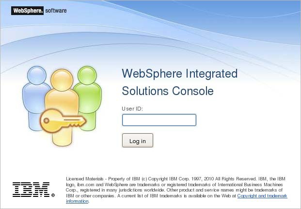
Task: Click the "WebSphere Integrated" heading line
Action: [180, 74]
